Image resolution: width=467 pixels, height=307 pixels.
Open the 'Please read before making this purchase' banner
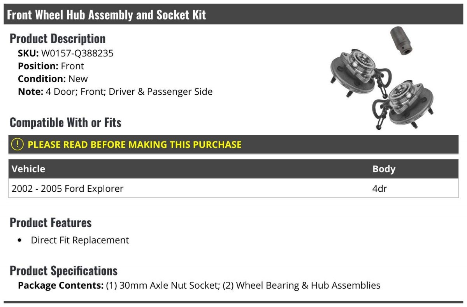pos(134,145)
